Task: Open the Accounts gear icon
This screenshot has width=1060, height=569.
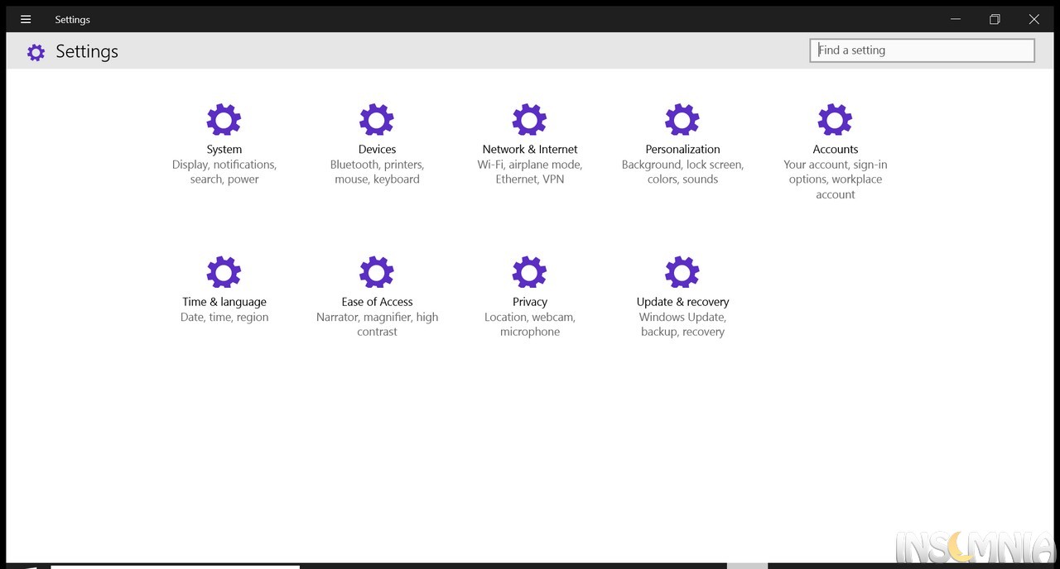Action: [835, 120]
